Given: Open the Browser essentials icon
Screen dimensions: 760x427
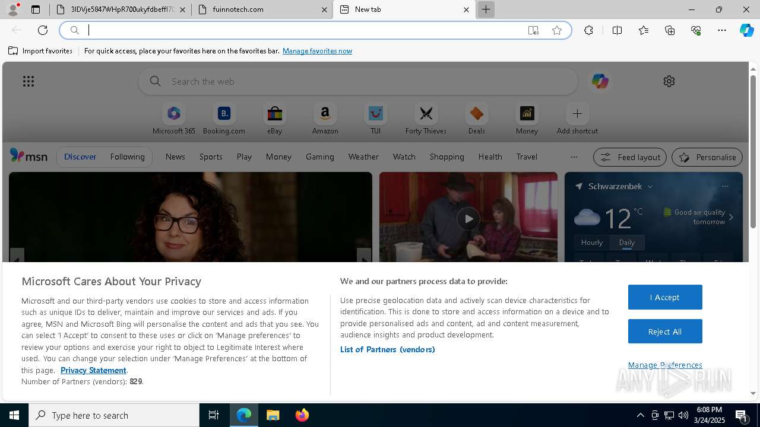Looking at the screenshot, I should pyautogui.click(x=696, y=30).
